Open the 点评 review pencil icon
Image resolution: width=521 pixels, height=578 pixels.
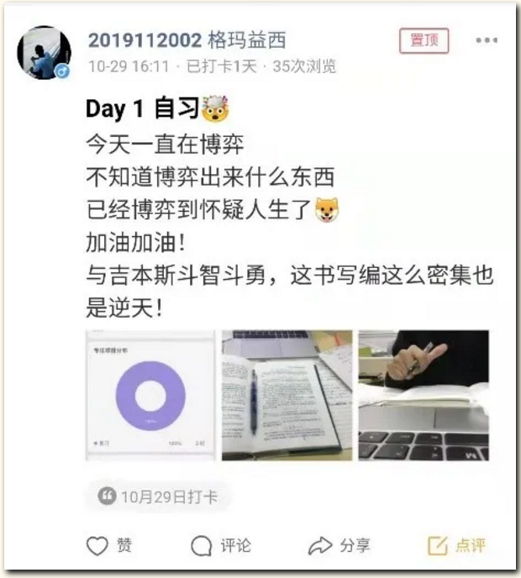click(438, 545)
